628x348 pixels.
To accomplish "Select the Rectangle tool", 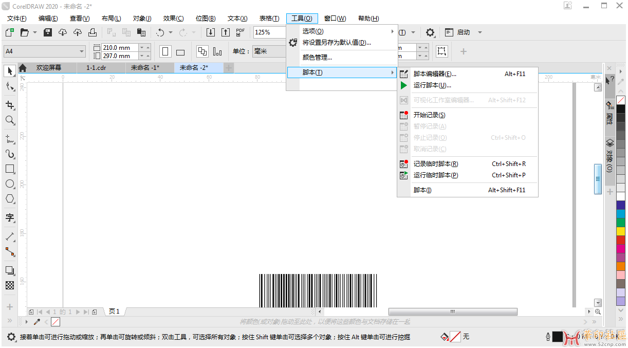I will tap(9, 169).
